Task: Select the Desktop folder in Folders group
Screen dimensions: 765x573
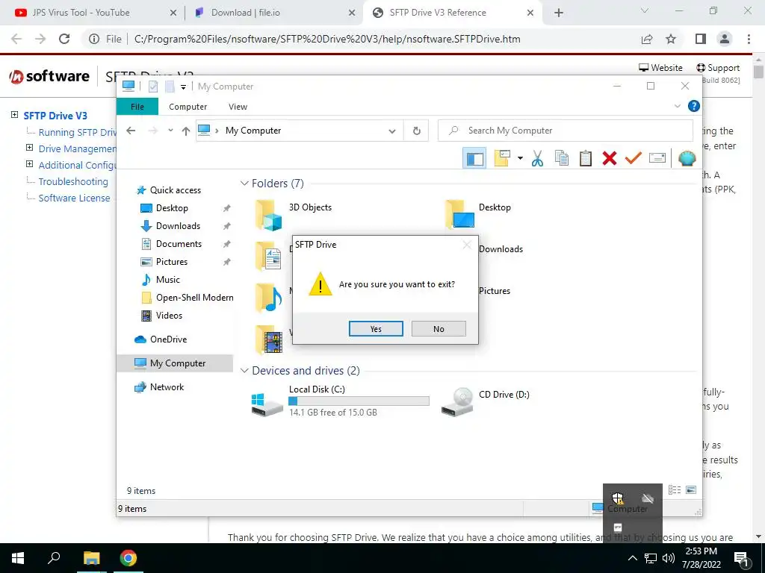Action: pos(478,214)
